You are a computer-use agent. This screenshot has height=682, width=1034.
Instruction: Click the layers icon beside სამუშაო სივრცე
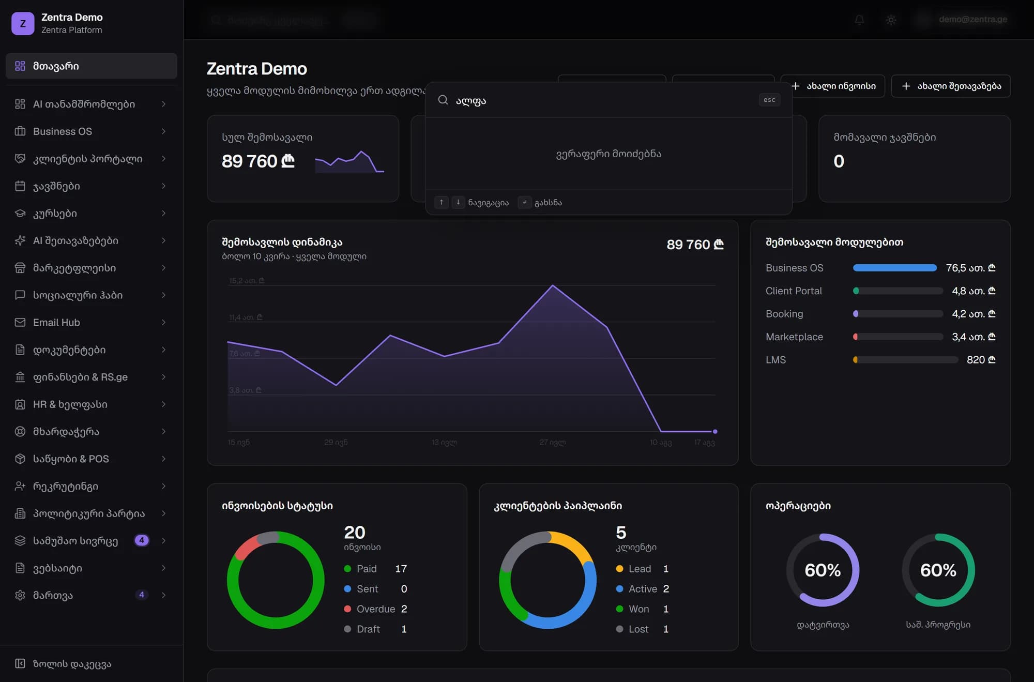pyautogui.click(x=20, y=541)
